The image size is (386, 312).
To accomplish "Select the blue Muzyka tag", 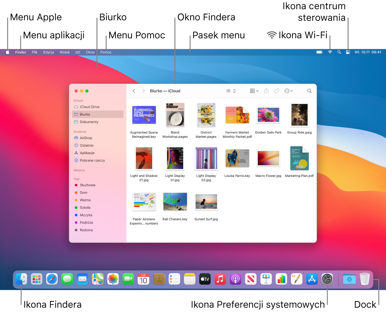I will pos(98,215).
